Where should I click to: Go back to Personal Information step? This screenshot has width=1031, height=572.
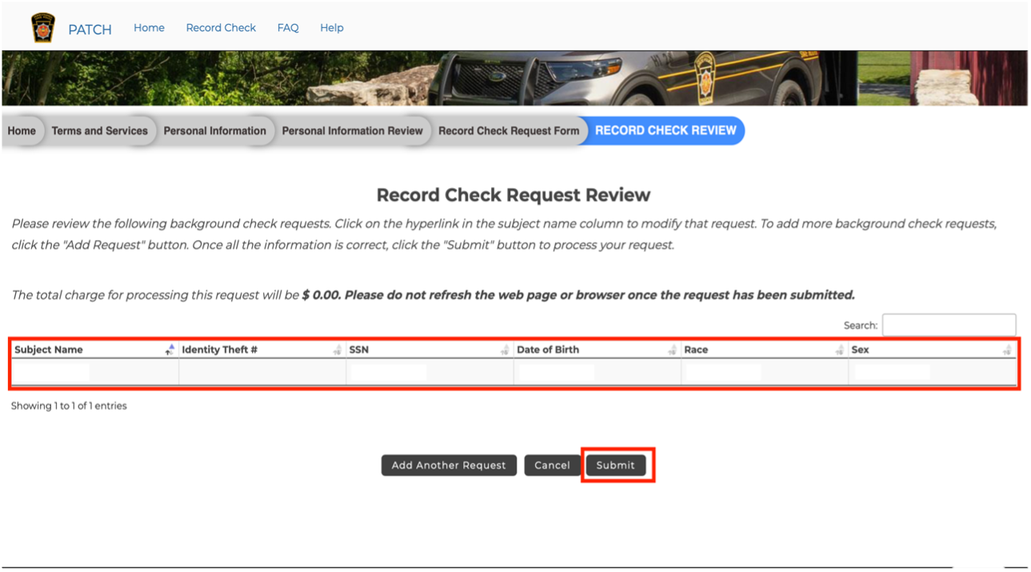[214, 131]
